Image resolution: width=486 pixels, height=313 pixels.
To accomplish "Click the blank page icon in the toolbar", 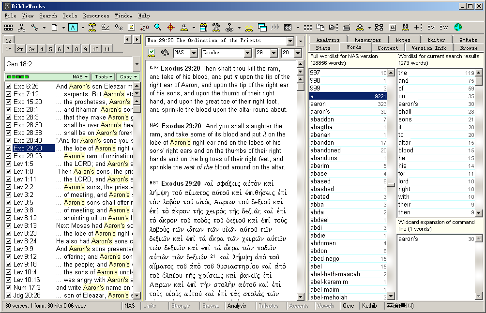I will click(x=55, y=28).
